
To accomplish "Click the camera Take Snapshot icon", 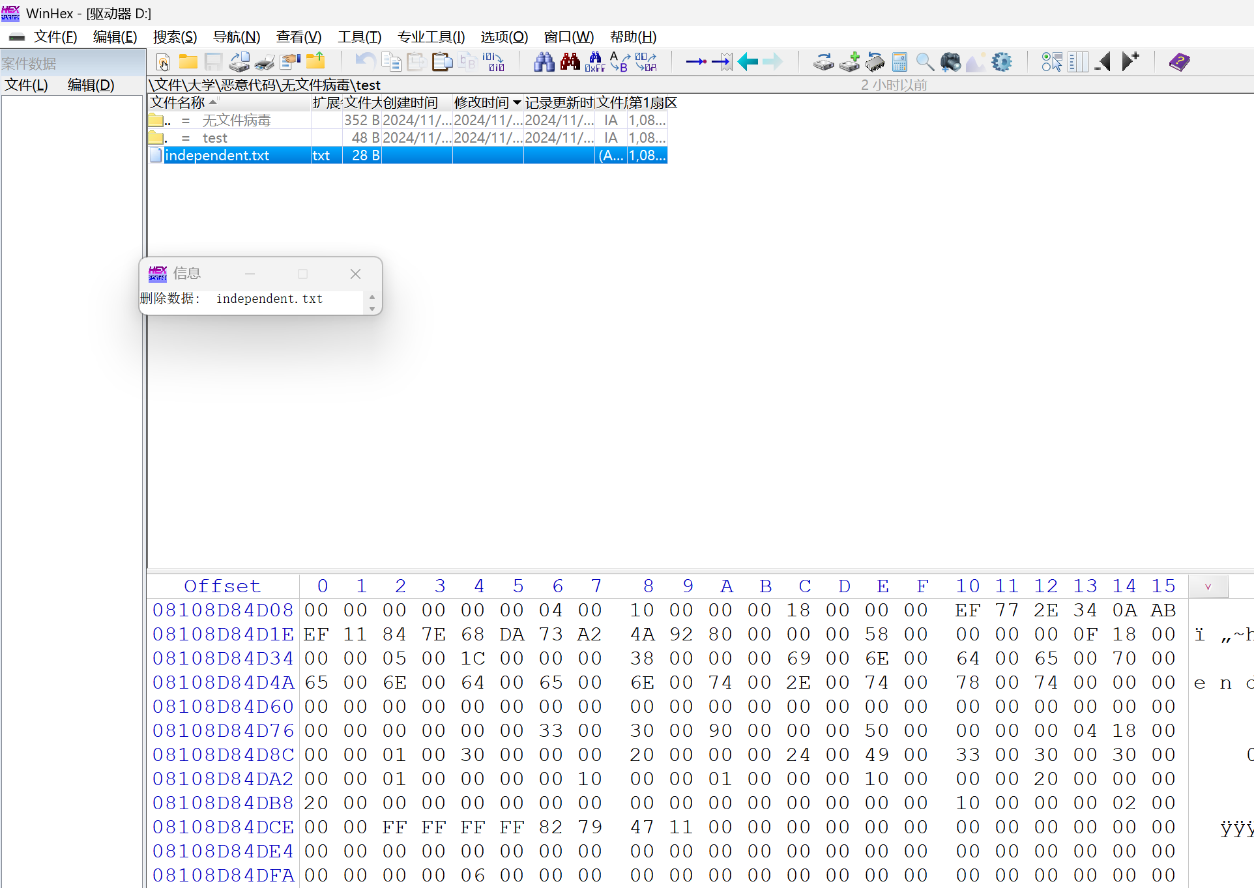I will point(951,63).
